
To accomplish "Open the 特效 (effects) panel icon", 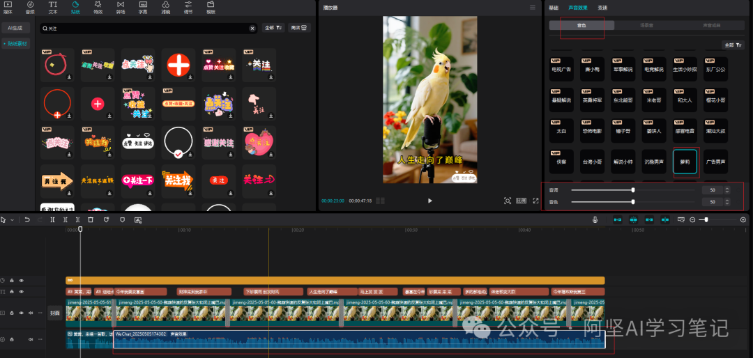I will [98, 7].
